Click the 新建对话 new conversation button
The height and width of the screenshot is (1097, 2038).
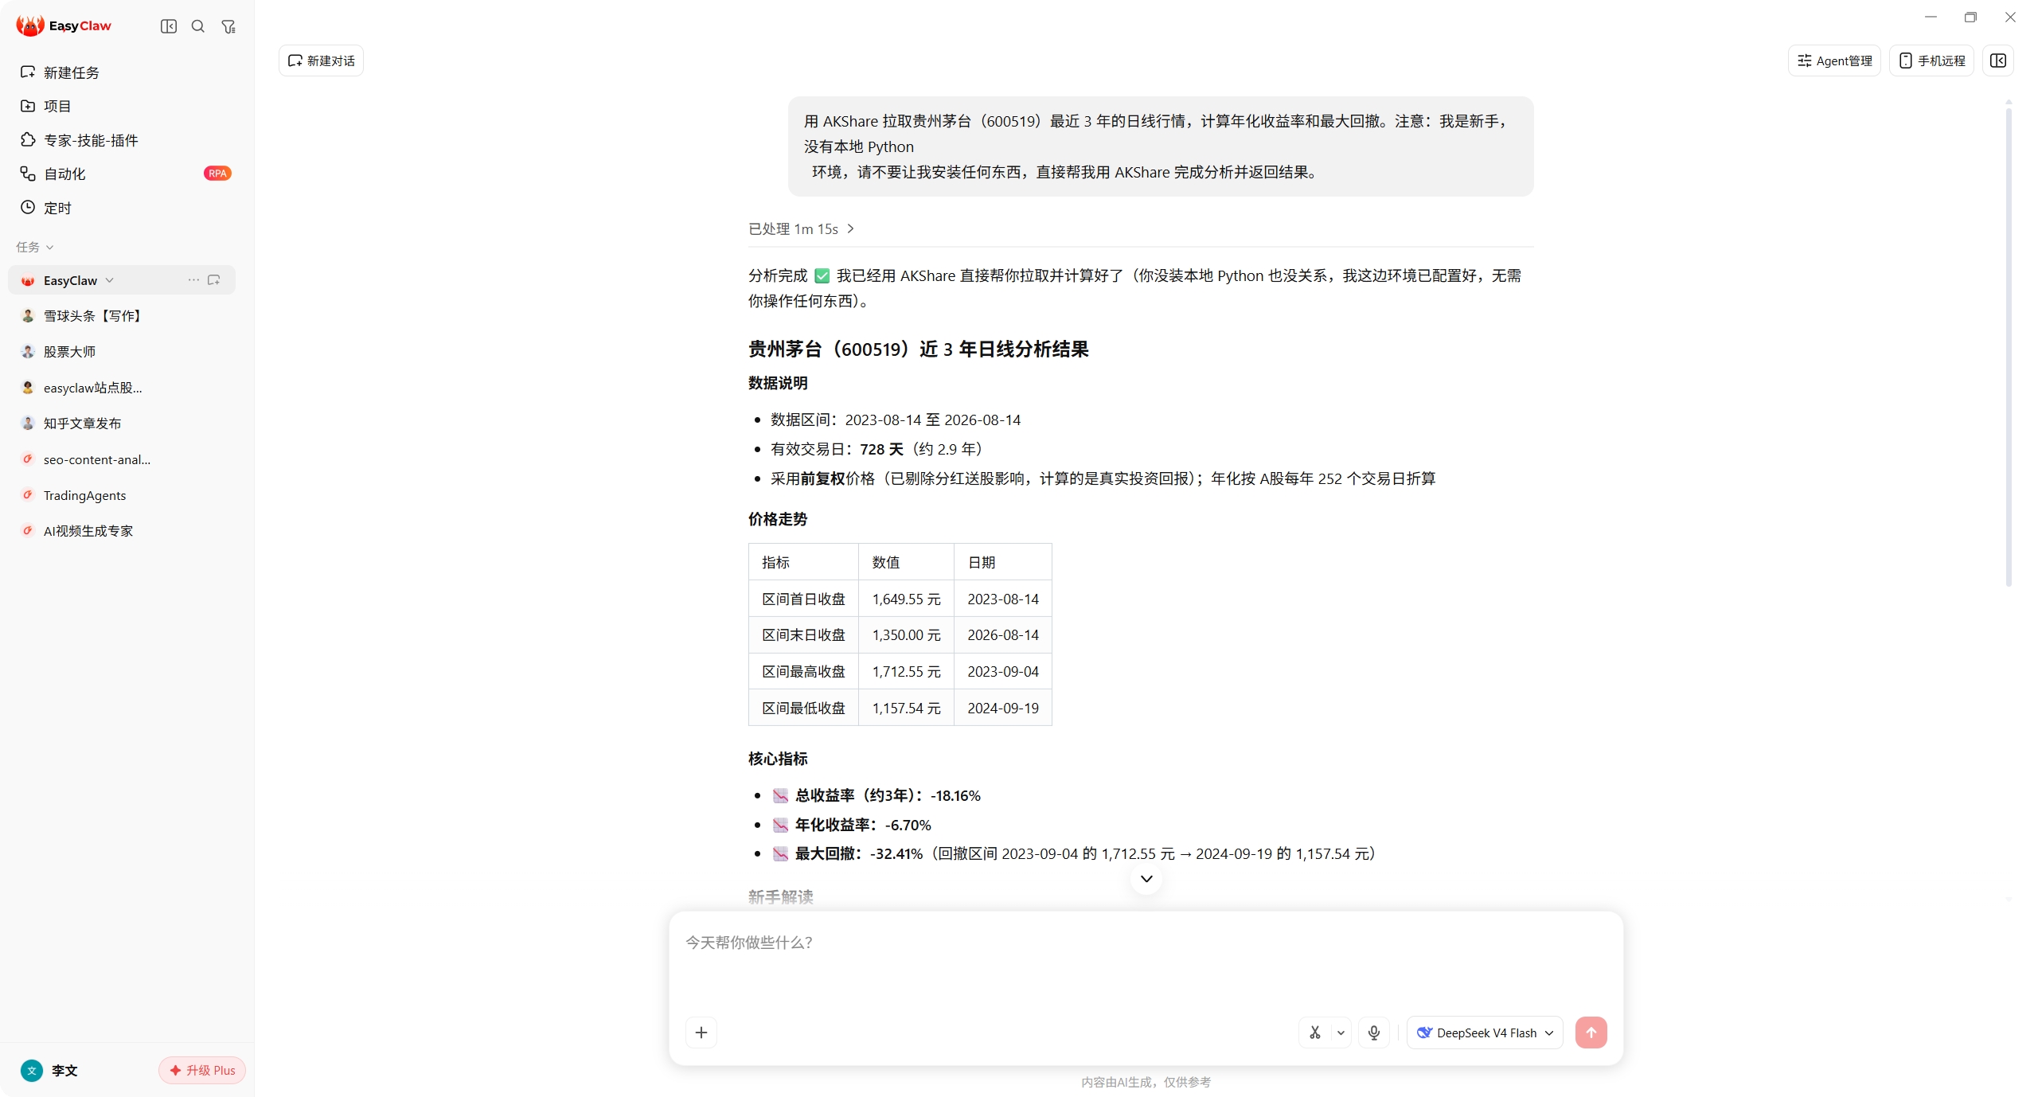pyautogui.click(x=322, y=61)
